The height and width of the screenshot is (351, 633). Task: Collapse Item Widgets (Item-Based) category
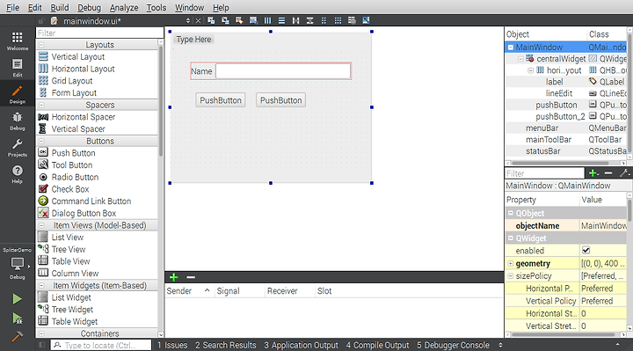41,286
